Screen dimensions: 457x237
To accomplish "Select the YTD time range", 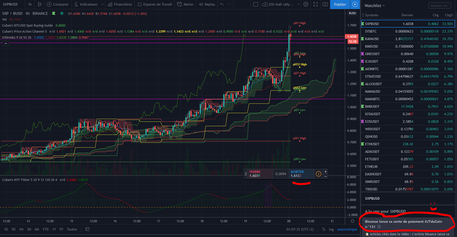I will (x=46, y=229).
